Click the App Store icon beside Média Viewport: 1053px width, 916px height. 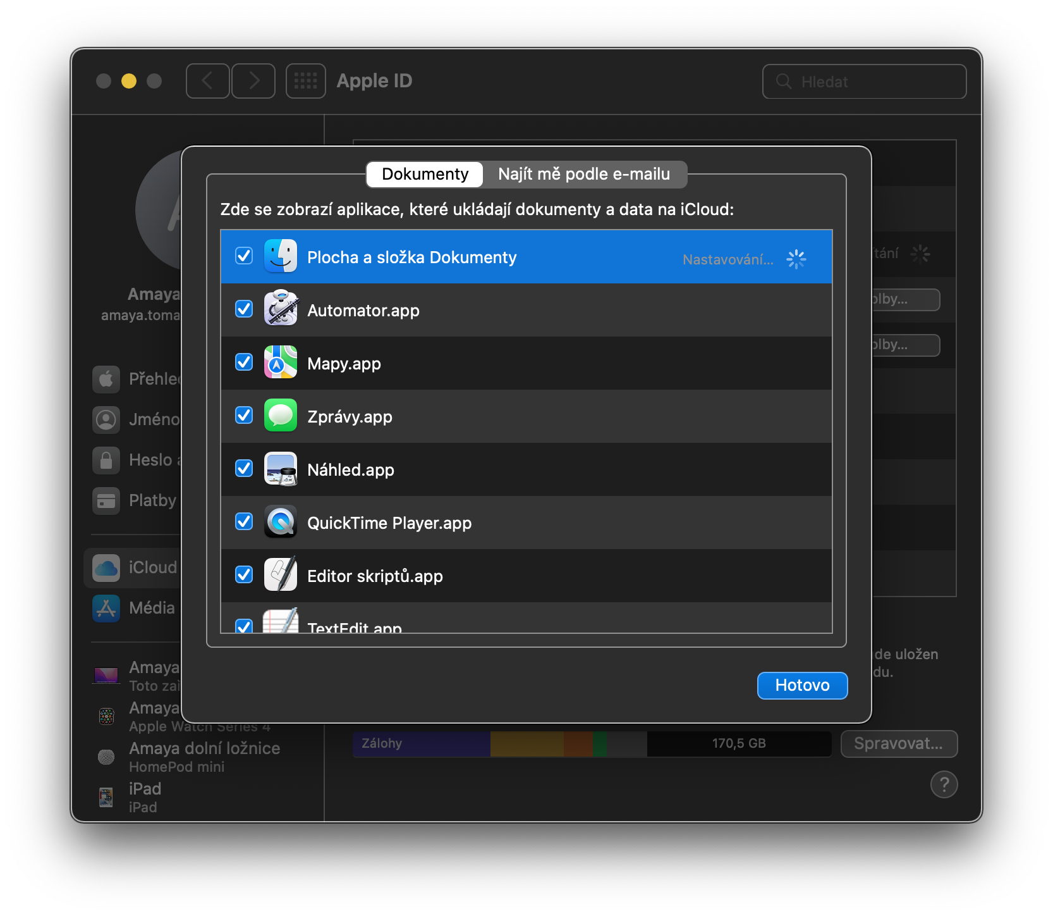point(106,608)
